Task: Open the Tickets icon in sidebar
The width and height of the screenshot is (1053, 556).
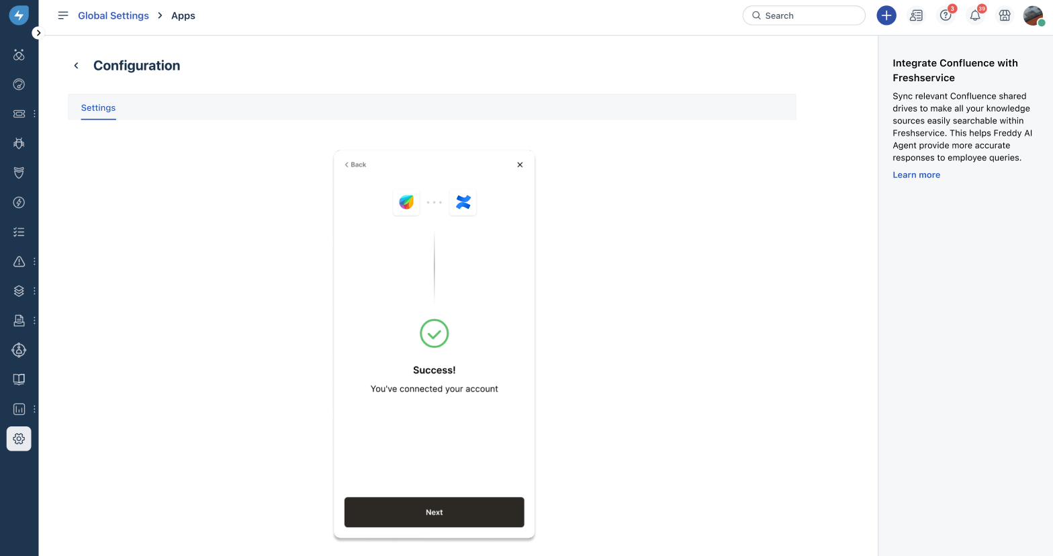Action: point(19,114)
